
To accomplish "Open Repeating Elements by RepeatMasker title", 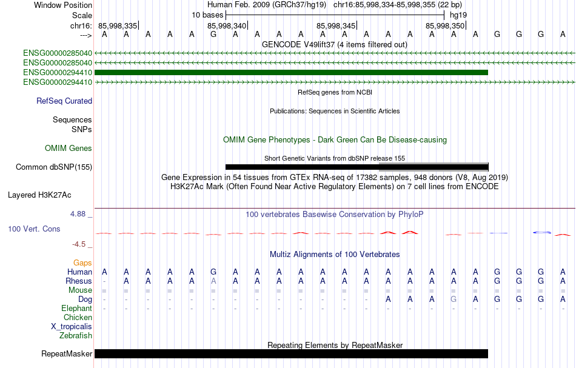I will click(x=335, y=345).
